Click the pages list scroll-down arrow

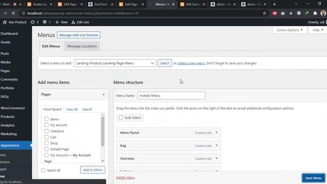(103, 161)
